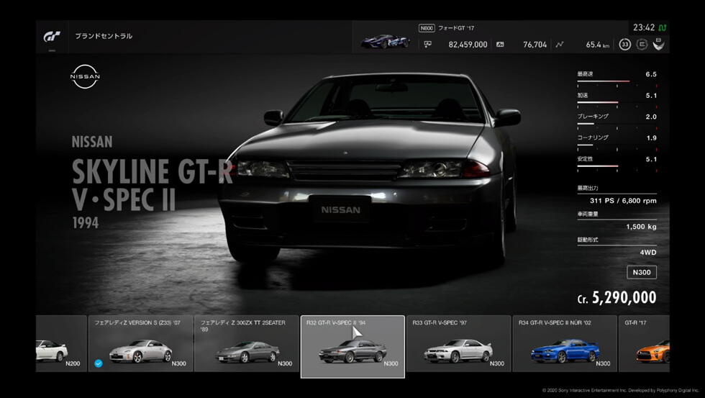Select the R32 GT-R V-Spec II '94 card
Screen dimensions: 705x398
pos(352,346)
